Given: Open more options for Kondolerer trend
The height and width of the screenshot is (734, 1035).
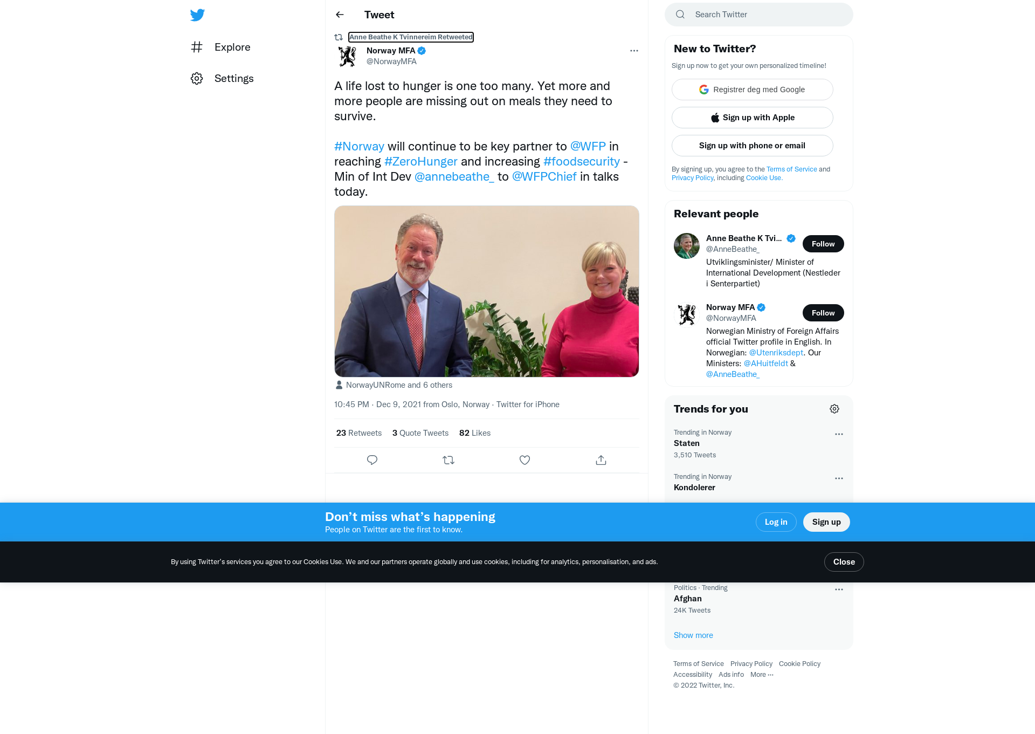Looking at the screenshot, I should (839, 478).
